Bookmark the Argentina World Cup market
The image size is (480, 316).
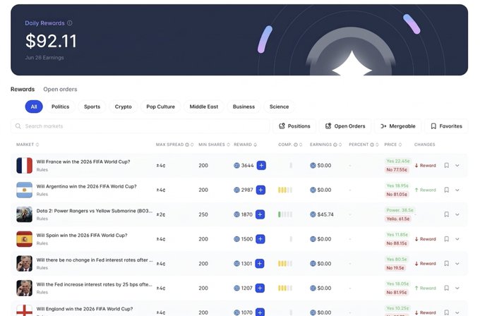tap(447, 190)
